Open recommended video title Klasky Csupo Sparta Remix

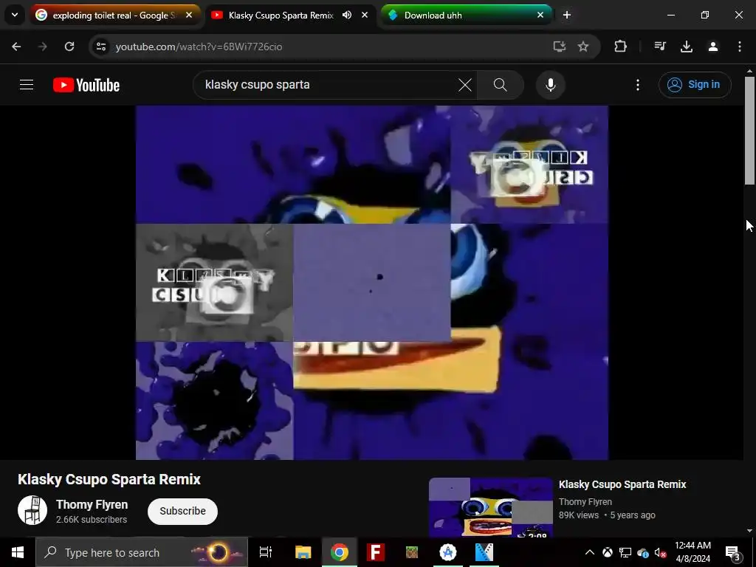point(622,484)
